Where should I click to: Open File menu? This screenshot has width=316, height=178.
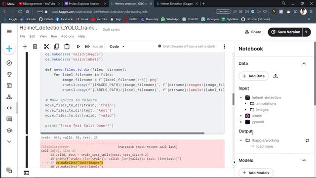[22, 36]
